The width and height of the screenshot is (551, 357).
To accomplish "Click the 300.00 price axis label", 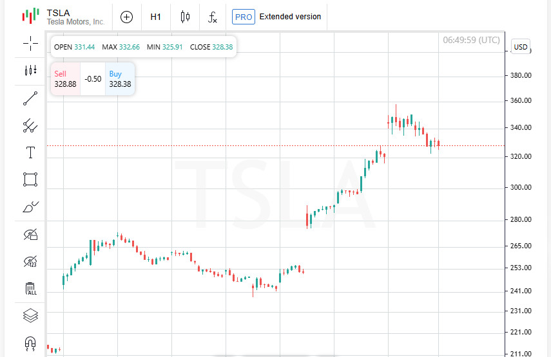I will [521, 187].
